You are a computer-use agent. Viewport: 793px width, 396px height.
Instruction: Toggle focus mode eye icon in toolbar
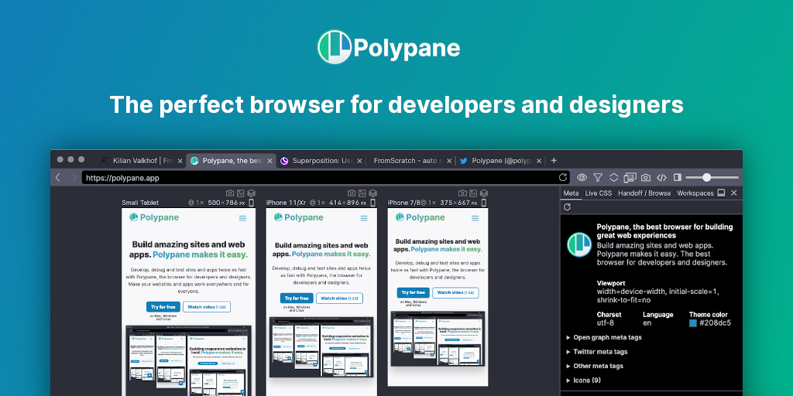(582, 177)
